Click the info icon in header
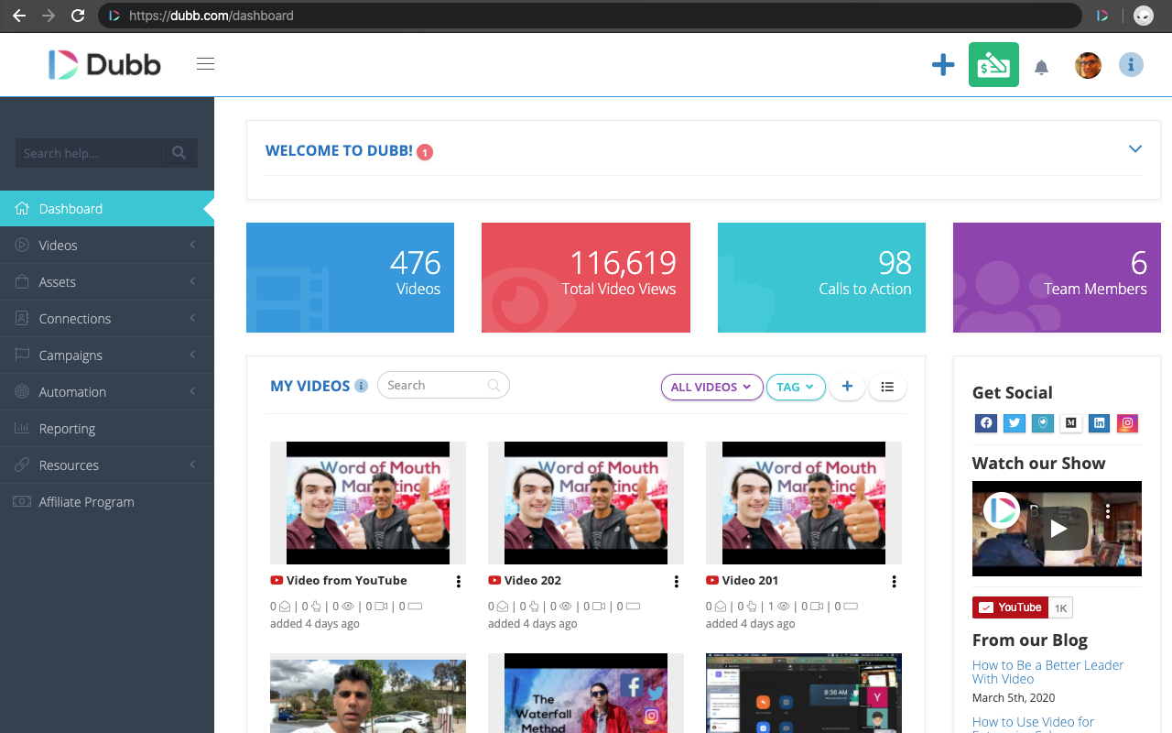This screenshot has width=1172, height=733. [1131, 64]
